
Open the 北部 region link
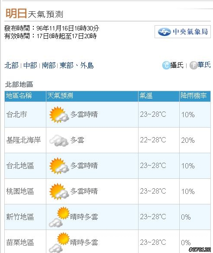tap(11, 66)
